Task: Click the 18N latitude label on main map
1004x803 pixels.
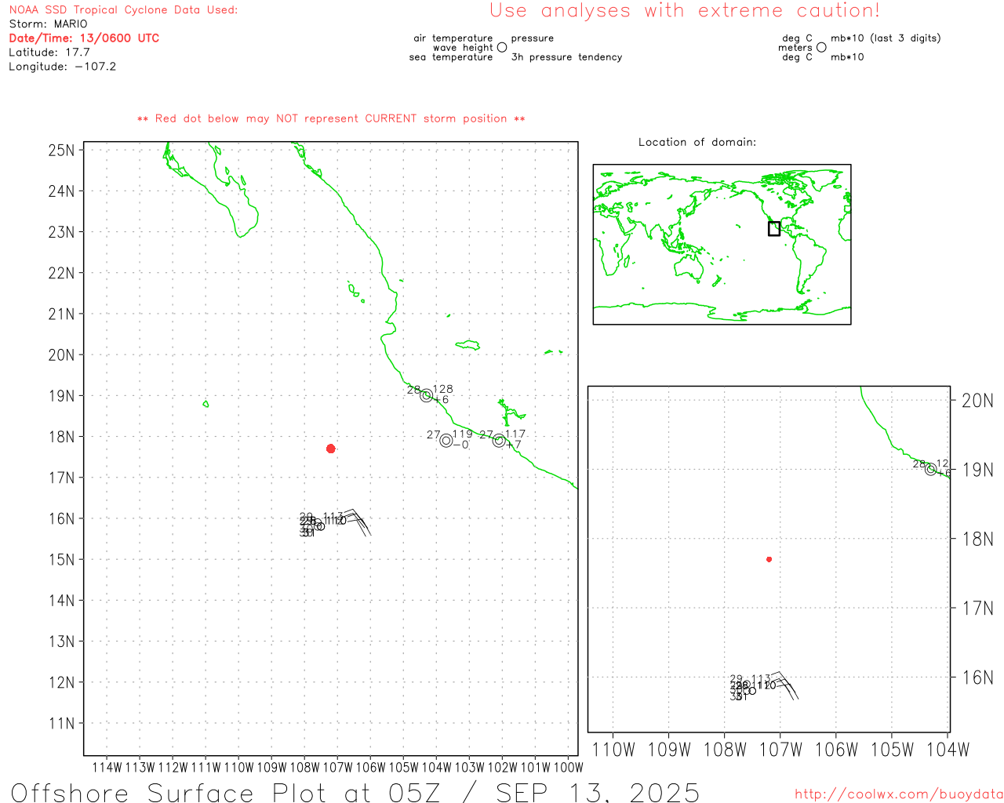Action: click(x=61, y=437)
